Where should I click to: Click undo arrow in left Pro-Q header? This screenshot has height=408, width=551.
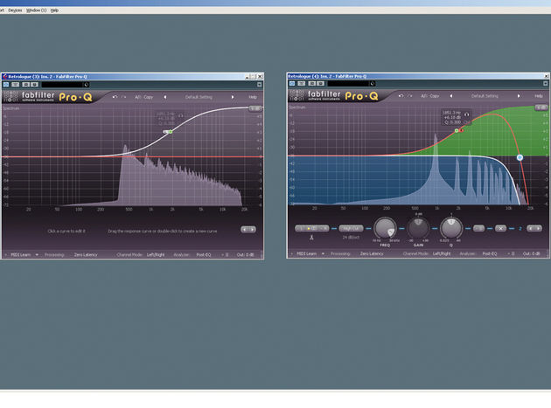pyautogui.click(x=115, y=97)
